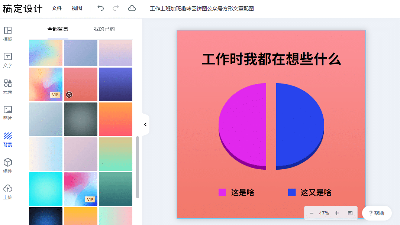
Task: Click the 稿定设计 logo
Action: (23, 9)
